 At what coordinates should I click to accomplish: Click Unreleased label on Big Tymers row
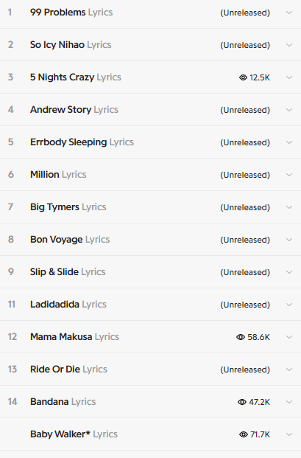tap(245, 207)
